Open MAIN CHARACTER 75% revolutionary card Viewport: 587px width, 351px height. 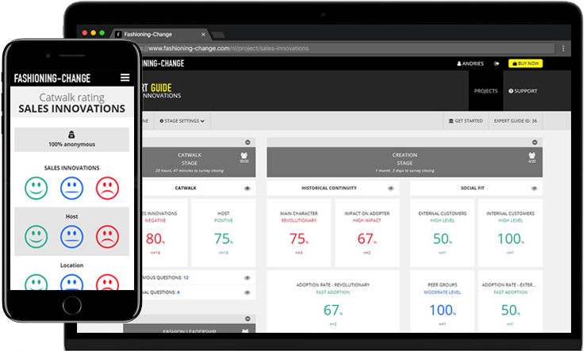[299, 232]
